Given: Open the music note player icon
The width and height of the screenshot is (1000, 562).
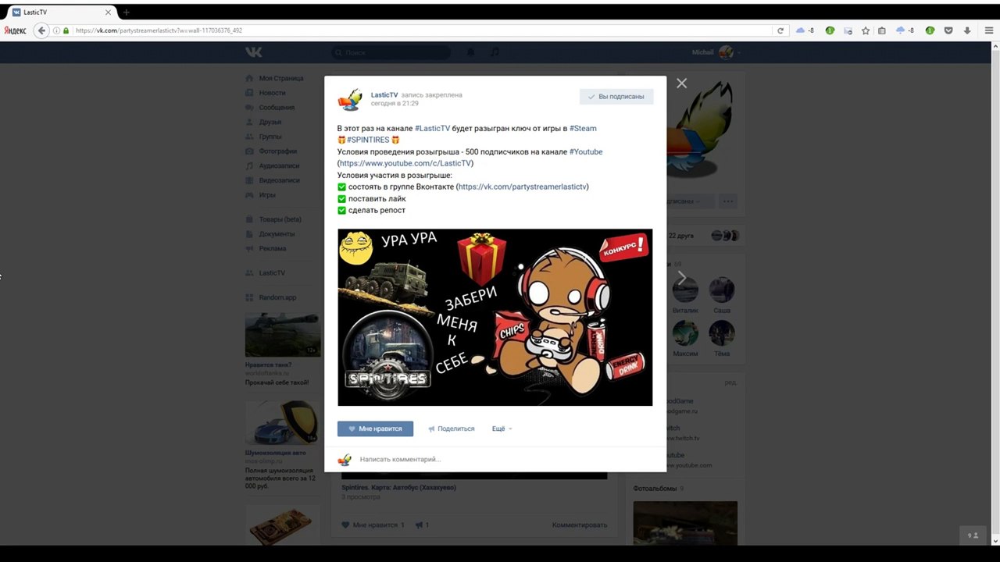Looking at the screenshot, I should [495, 52].
